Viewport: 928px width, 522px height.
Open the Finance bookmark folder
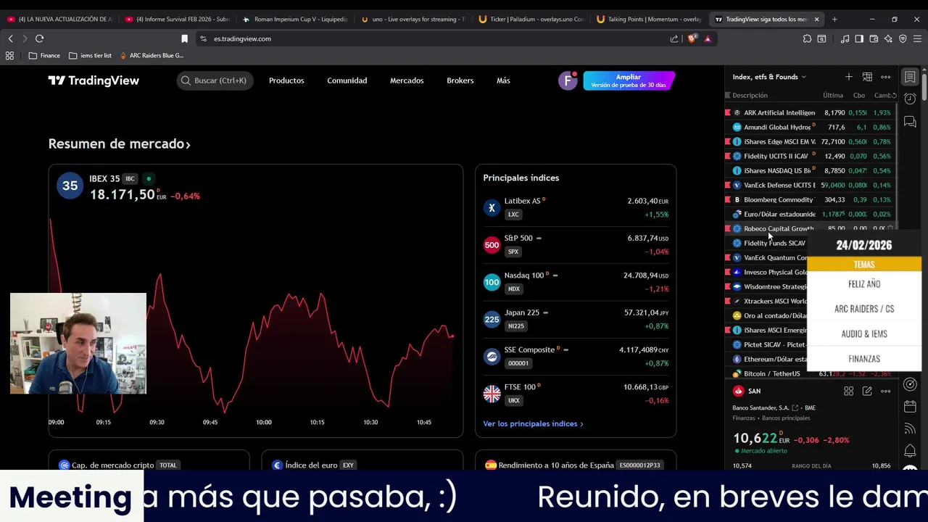44,55
